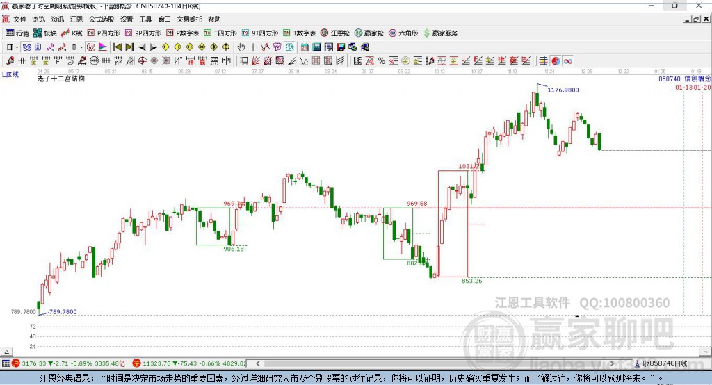Click horizontal scrollbar left arrow
This screenshot has height=385, width=712.
(257, 363)
